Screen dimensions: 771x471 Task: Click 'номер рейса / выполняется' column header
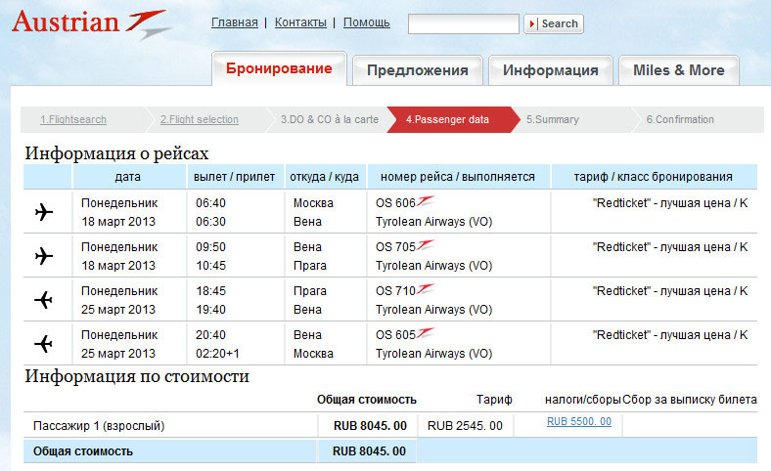click(x=457, y=177)
